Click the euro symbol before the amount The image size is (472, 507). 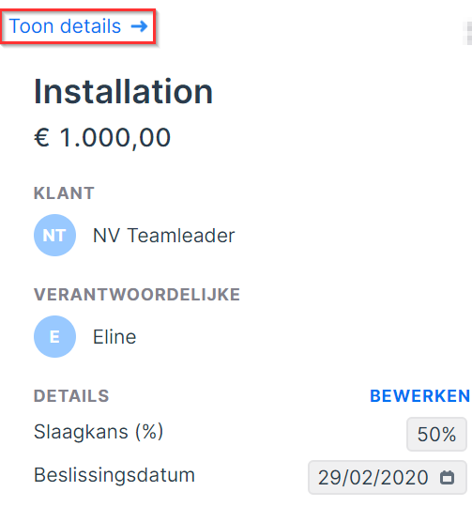41,137
